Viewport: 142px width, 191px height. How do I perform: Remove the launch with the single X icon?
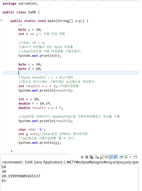[x=87, y=157]
